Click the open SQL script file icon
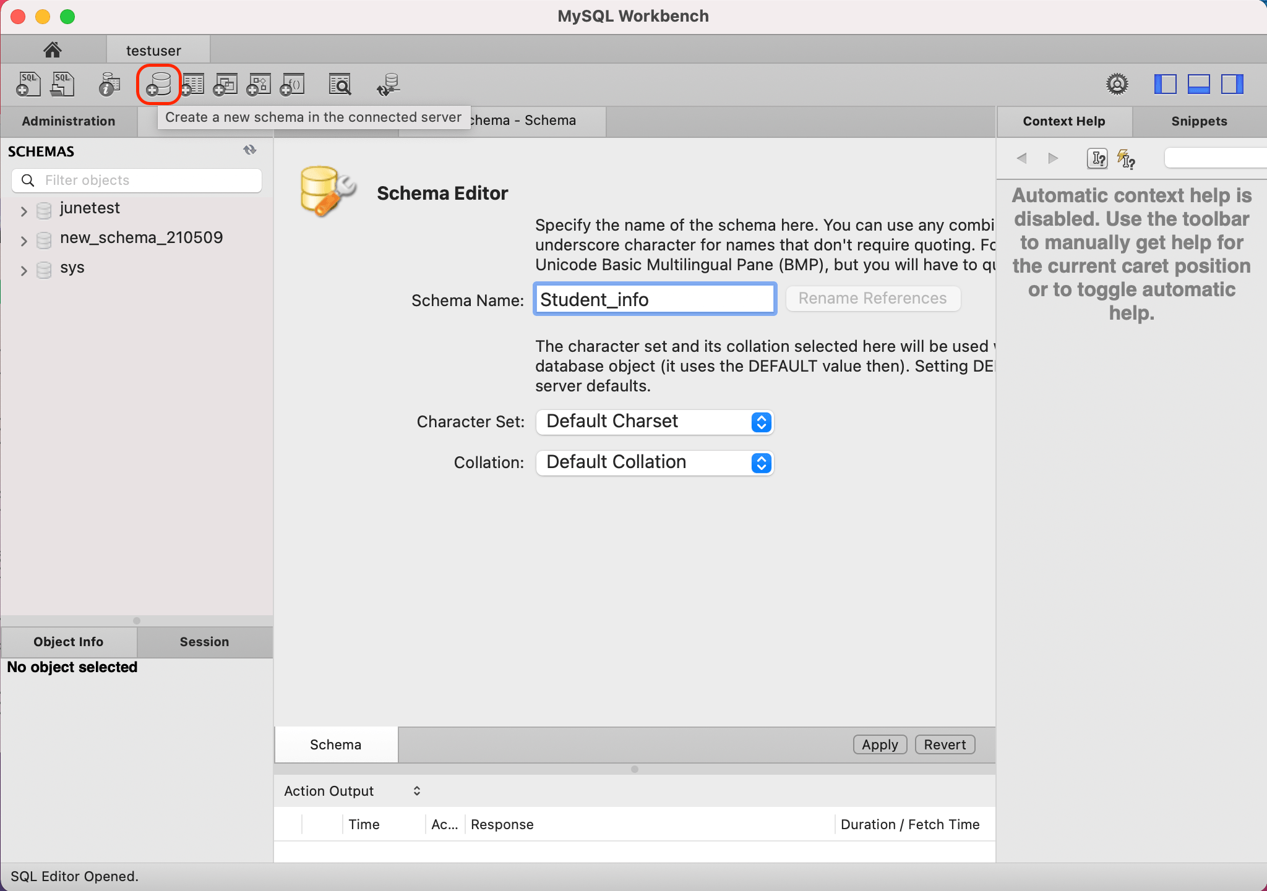 [62, 85]
